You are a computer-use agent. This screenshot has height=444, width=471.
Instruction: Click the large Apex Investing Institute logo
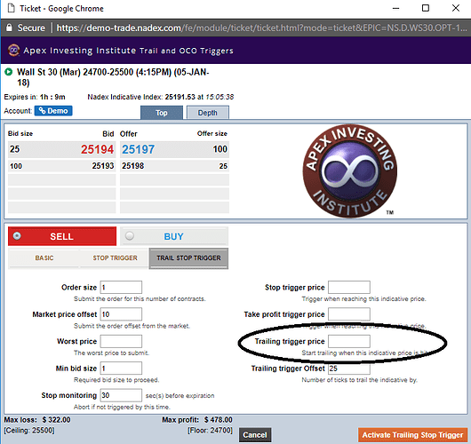[349, 170]
